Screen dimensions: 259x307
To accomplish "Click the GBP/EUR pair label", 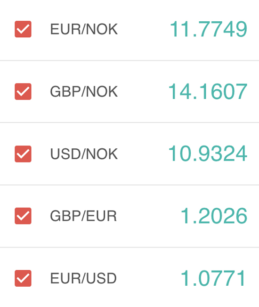I will coord(83,216).
